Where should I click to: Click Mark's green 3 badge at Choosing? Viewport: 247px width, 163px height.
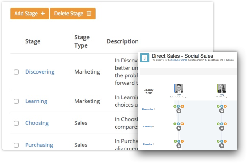point(175,141)
